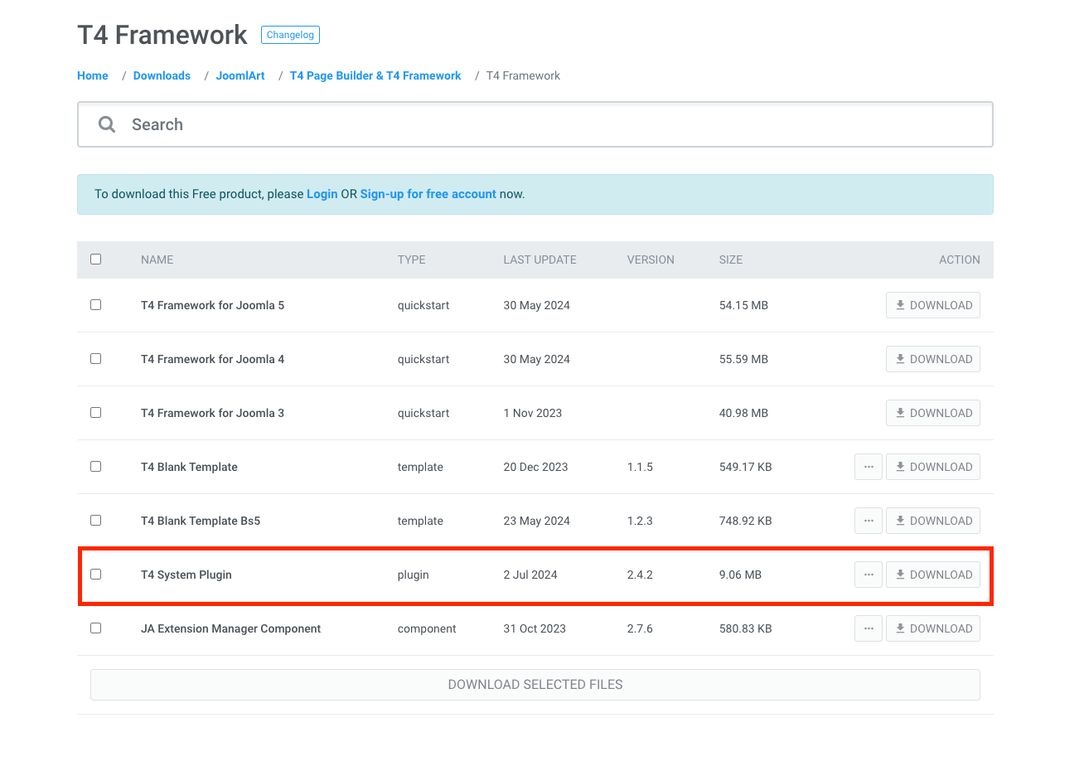The width and height of the screenshot is (1084, 776).
Task: Download T4 Blank Template Bs5
Action: click(932, 521)
